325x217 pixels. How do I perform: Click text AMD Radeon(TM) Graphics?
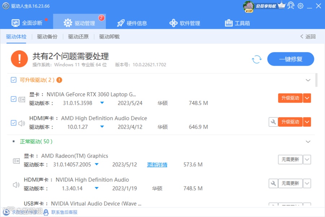pos(75,156)
